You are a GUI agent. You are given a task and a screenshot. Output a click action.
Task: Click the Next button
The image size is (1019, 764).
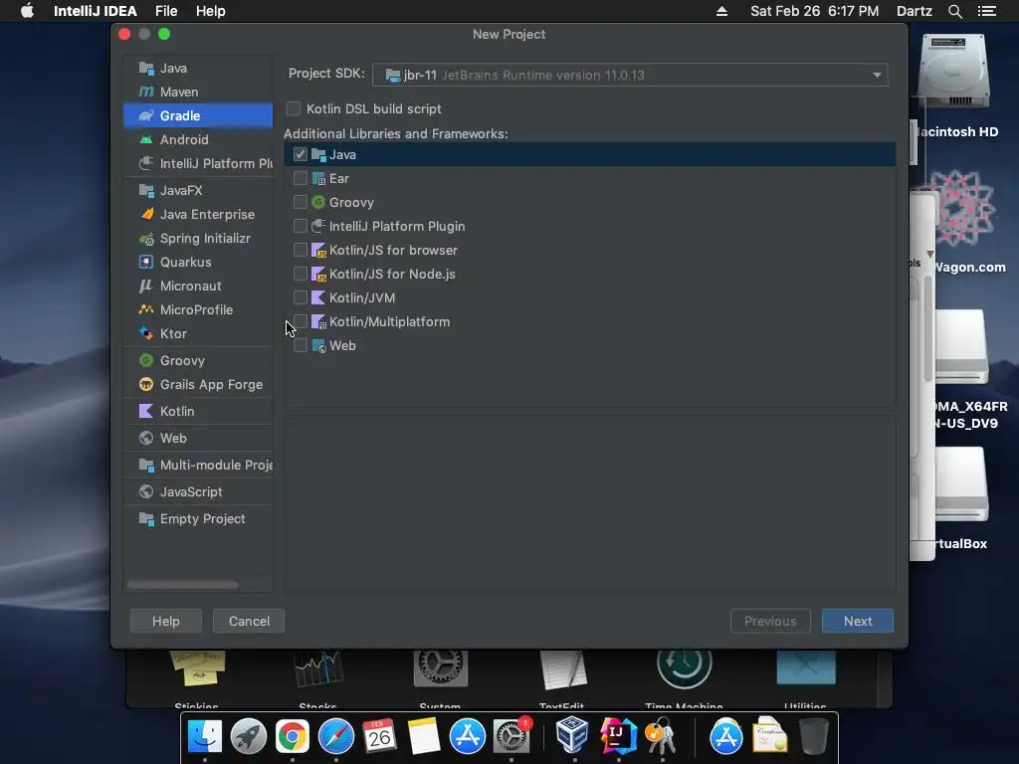tap(857, 621)
